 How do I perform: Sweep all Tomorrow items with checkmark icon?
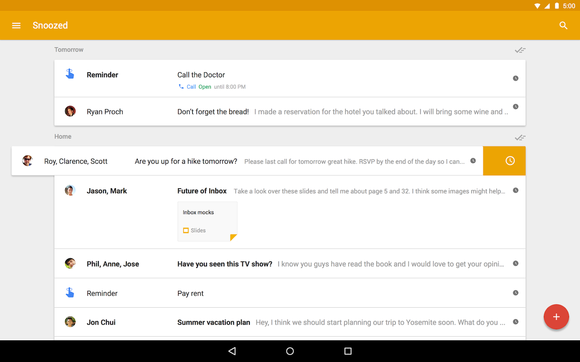[520, 50]
